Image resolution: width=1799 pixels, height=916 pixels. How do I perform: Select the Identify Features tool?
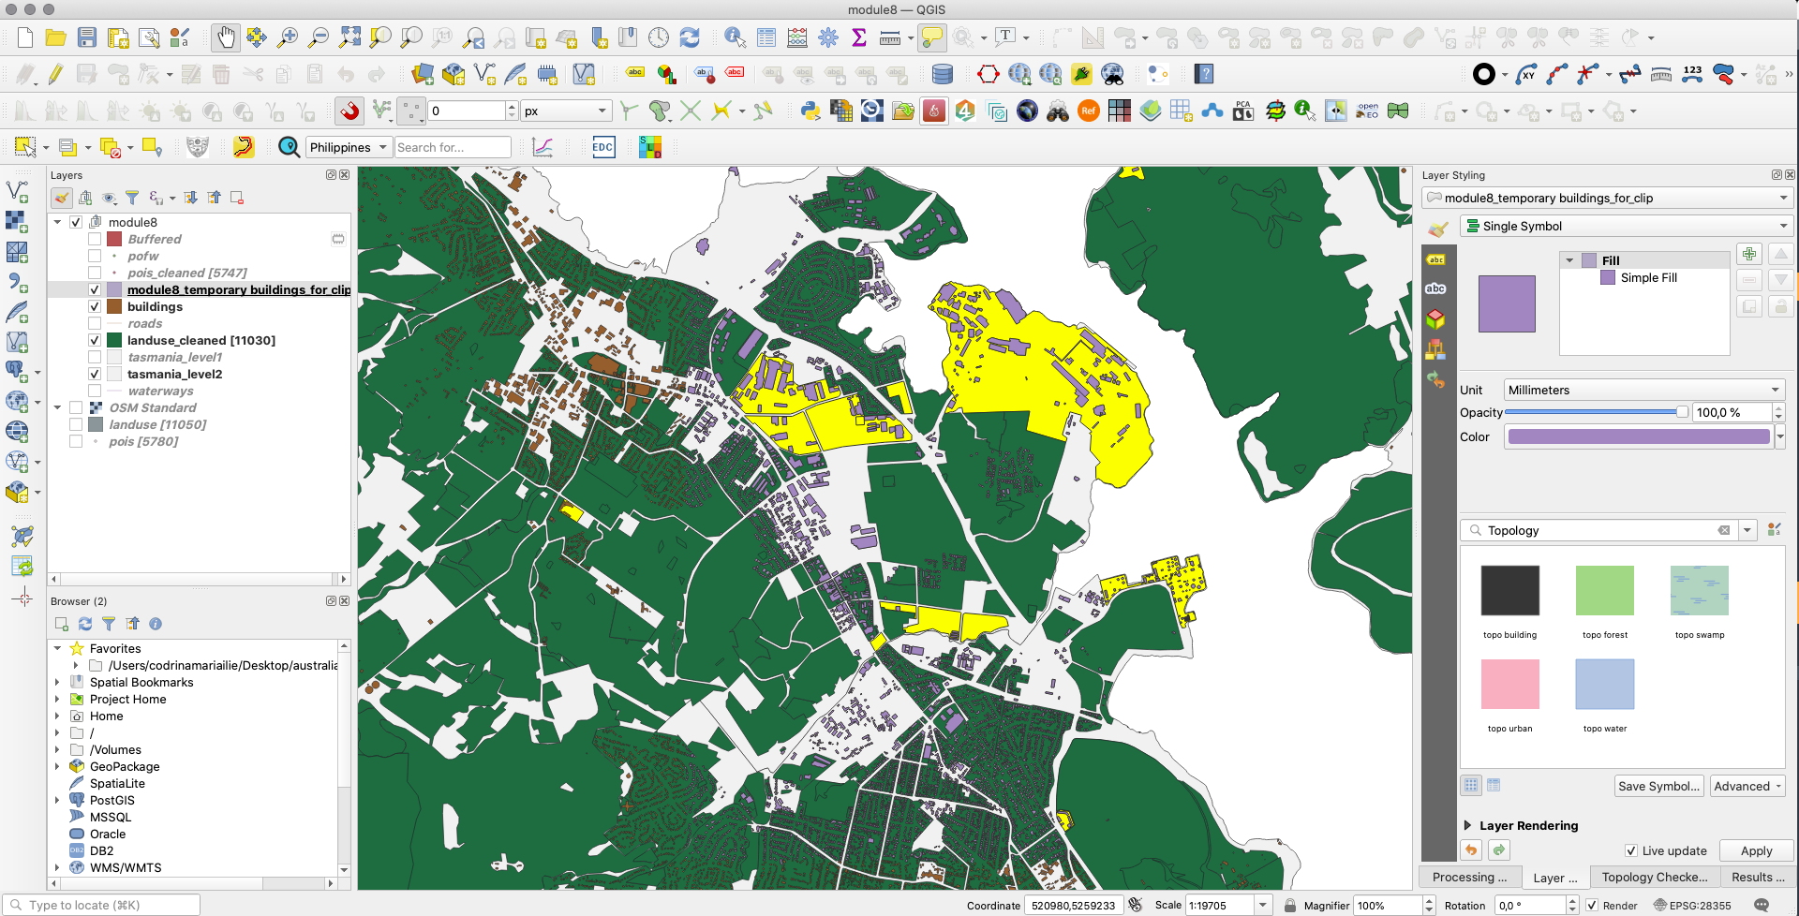tap(736, 37)
